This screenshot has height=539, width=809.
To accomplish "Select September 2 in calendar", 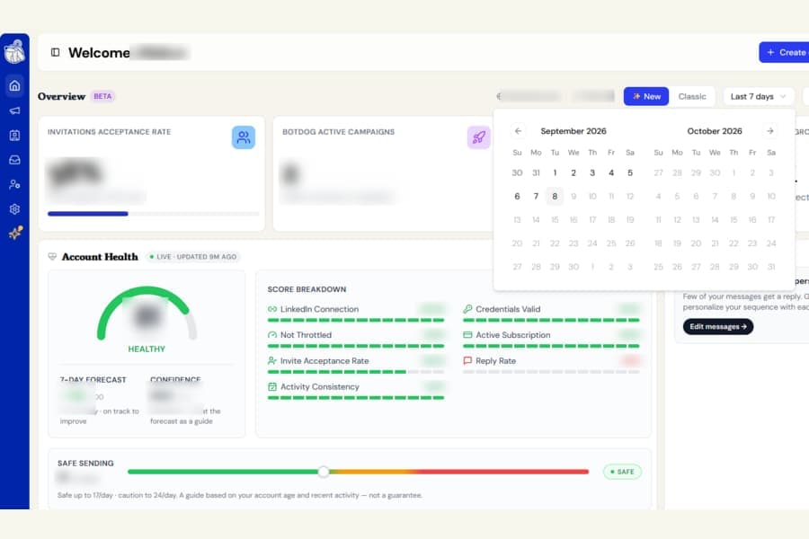I will pos(573,172).
